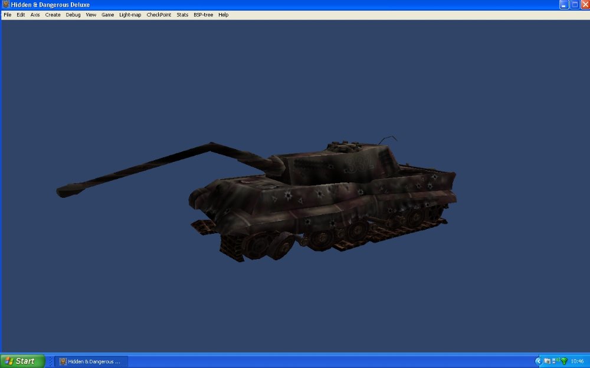
Task: Minimize the Hidden & Dangerous Deluxe window
Action: [x=563, y=5]
